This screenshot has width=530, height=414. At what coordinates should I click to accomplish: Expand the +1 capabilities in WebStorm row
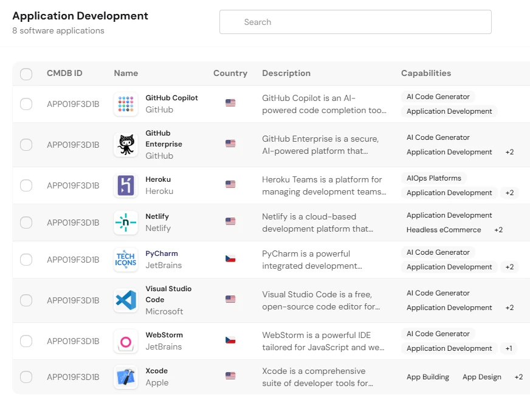coord(509,348)
